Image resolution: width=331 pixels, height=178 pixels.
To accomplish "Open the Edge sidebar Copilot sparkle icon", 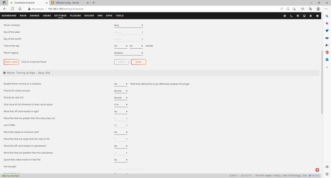I will click(x=327, y=23).
